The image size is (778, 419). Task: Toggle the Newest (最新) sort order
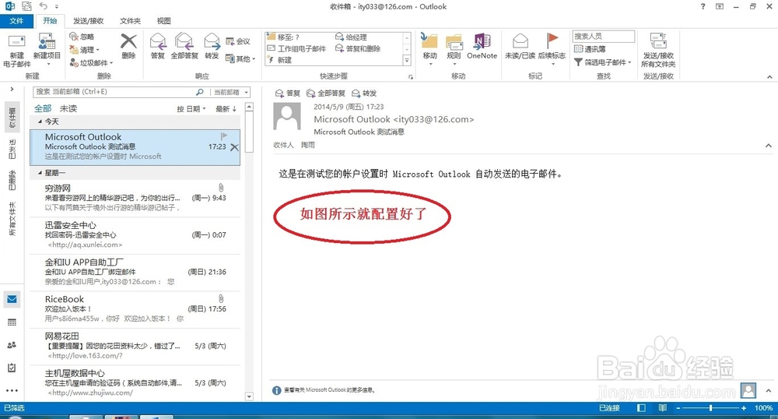(x=226, y=109)
